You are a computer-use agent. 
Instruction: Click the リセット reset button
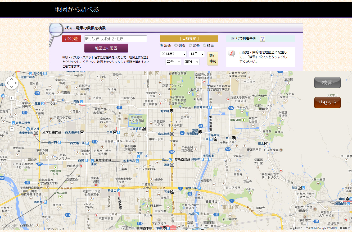[327, 103]
